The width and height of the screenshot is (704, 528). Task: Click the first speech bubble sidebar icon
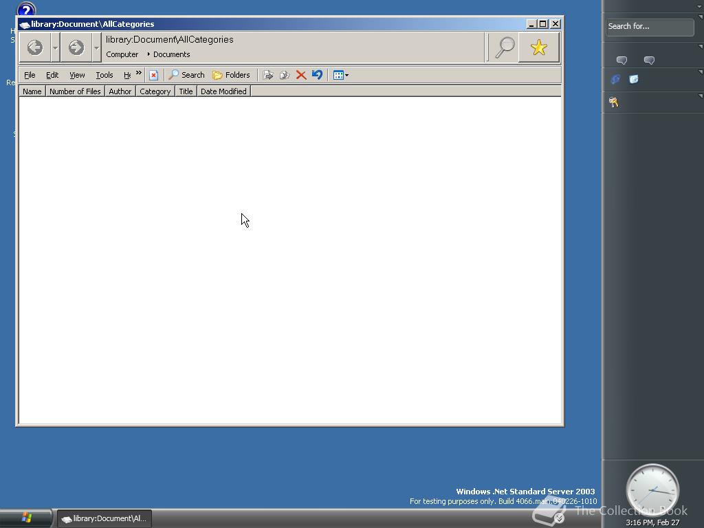tap(621, 60)
